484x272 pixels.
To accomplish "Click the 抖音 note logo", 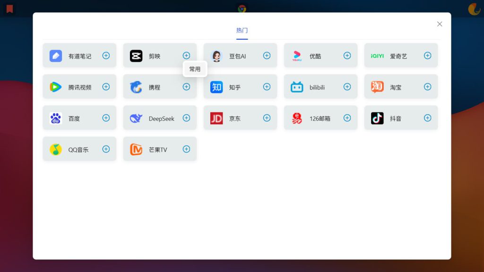I will click(377, 118).
